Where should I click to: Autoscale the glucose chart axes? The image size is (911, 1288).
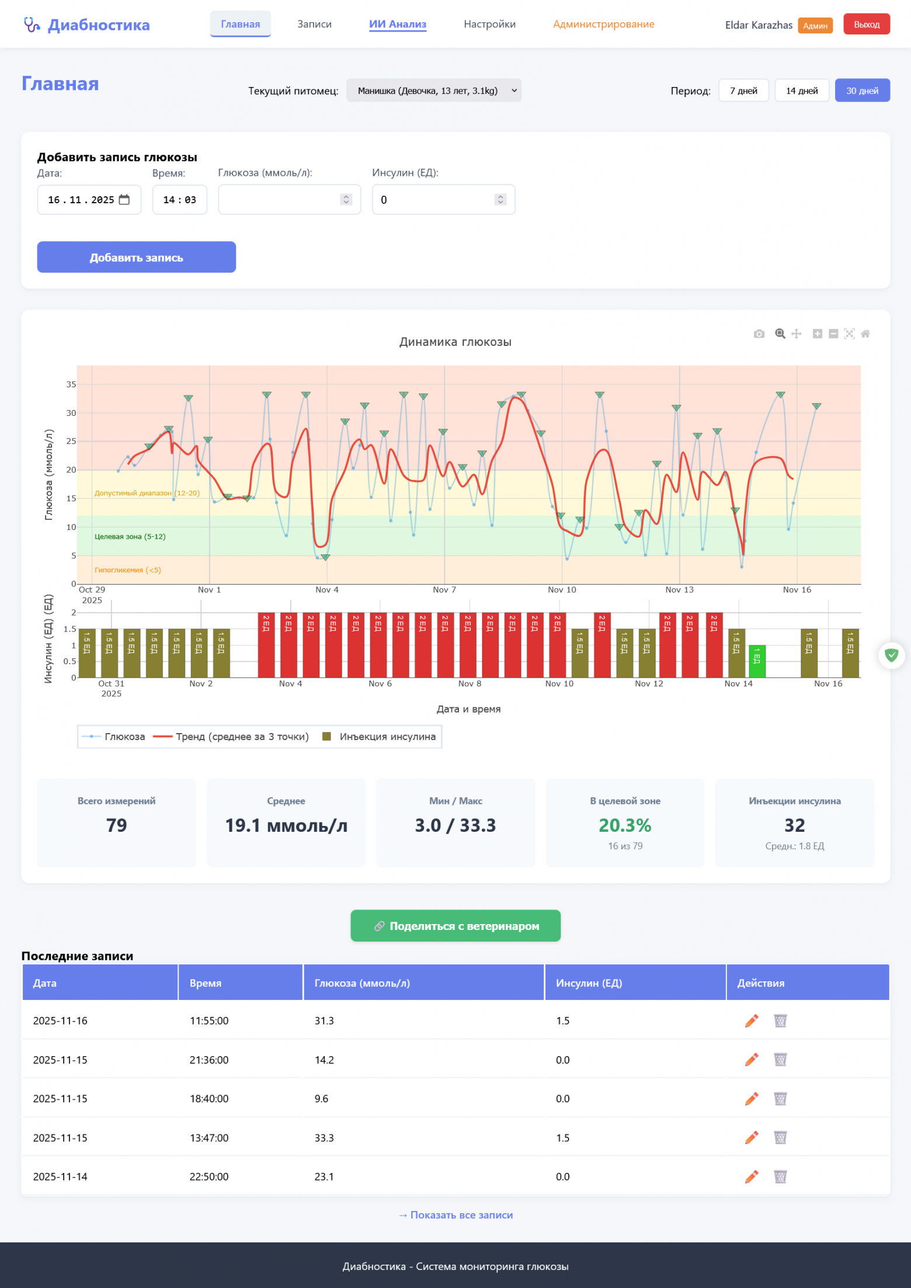coord(849,334)
